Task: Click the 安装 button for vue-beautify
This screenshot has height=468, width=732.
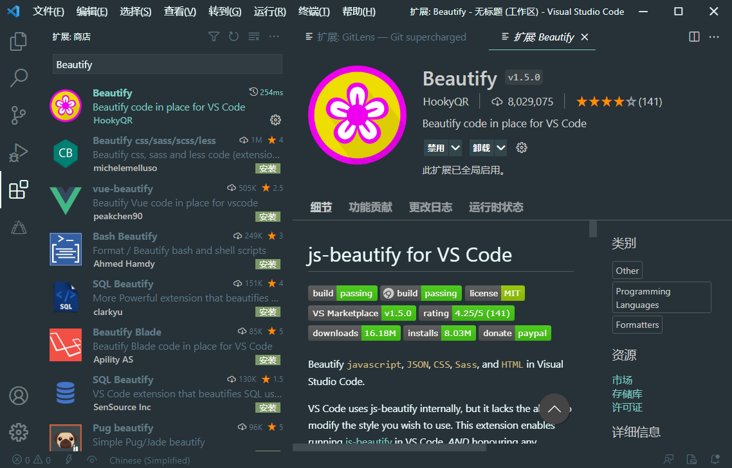Action: coord(268,217)
